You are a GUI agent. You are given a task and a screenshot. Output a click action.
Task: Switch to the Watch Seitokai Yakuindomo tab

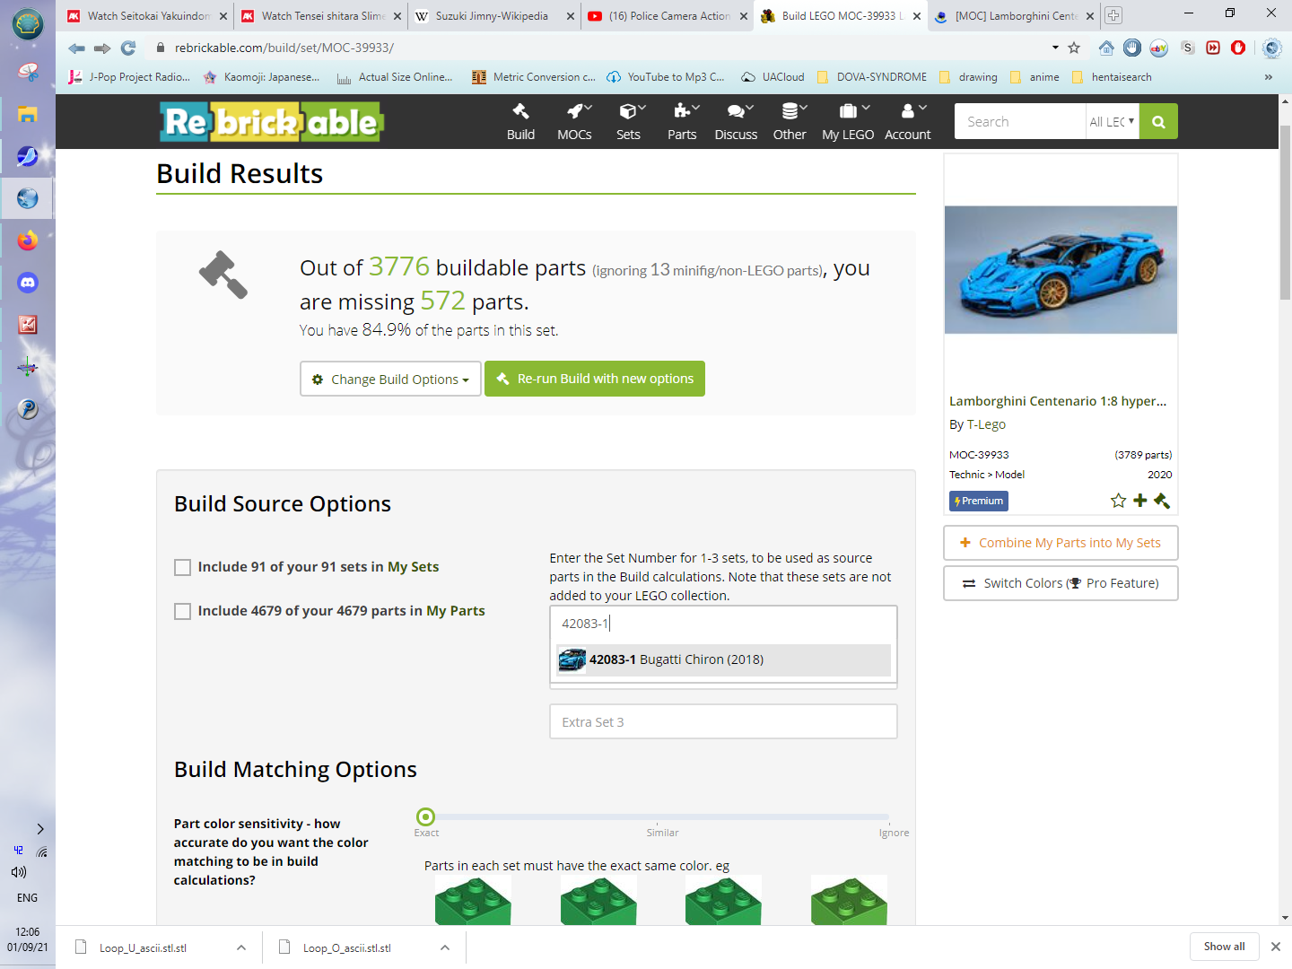click(148, 16)
